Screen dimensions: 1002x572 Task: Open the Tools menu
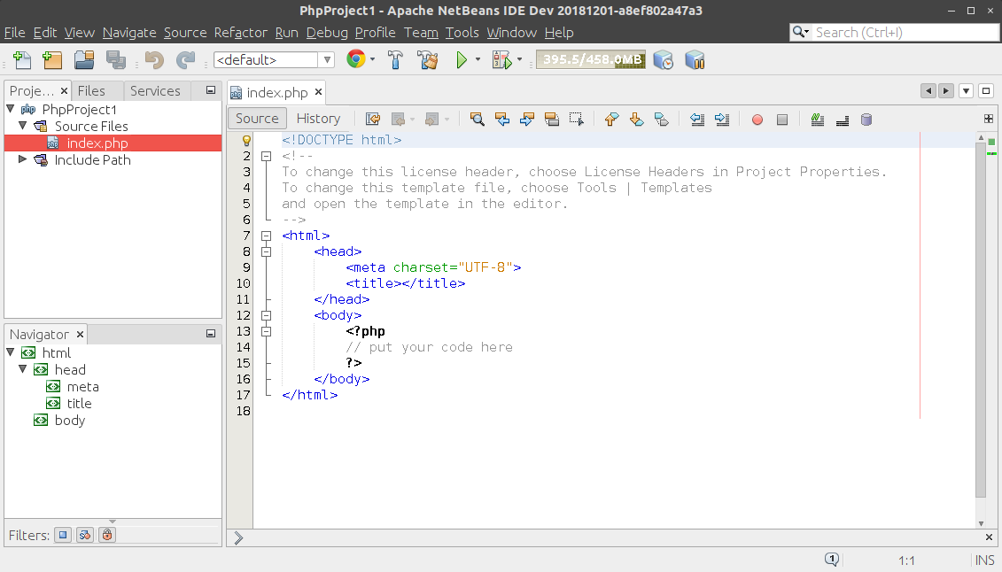(462, 33)
